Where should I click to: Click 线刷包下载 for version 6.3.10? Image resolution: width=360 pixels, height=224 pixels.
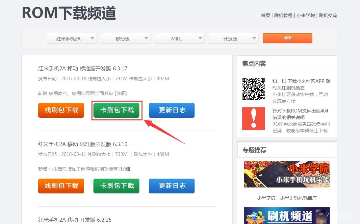[61, 186]
